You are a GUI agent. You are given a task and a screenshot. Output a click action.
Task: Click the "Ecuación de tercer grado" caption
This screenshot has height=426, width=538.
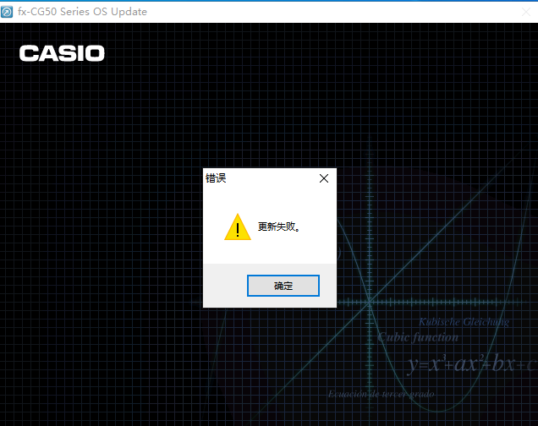[x=381, y=394]
